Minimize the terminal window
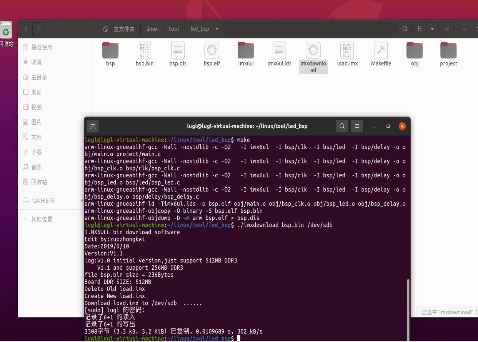 pyautogui.click(x=374, y=126)
